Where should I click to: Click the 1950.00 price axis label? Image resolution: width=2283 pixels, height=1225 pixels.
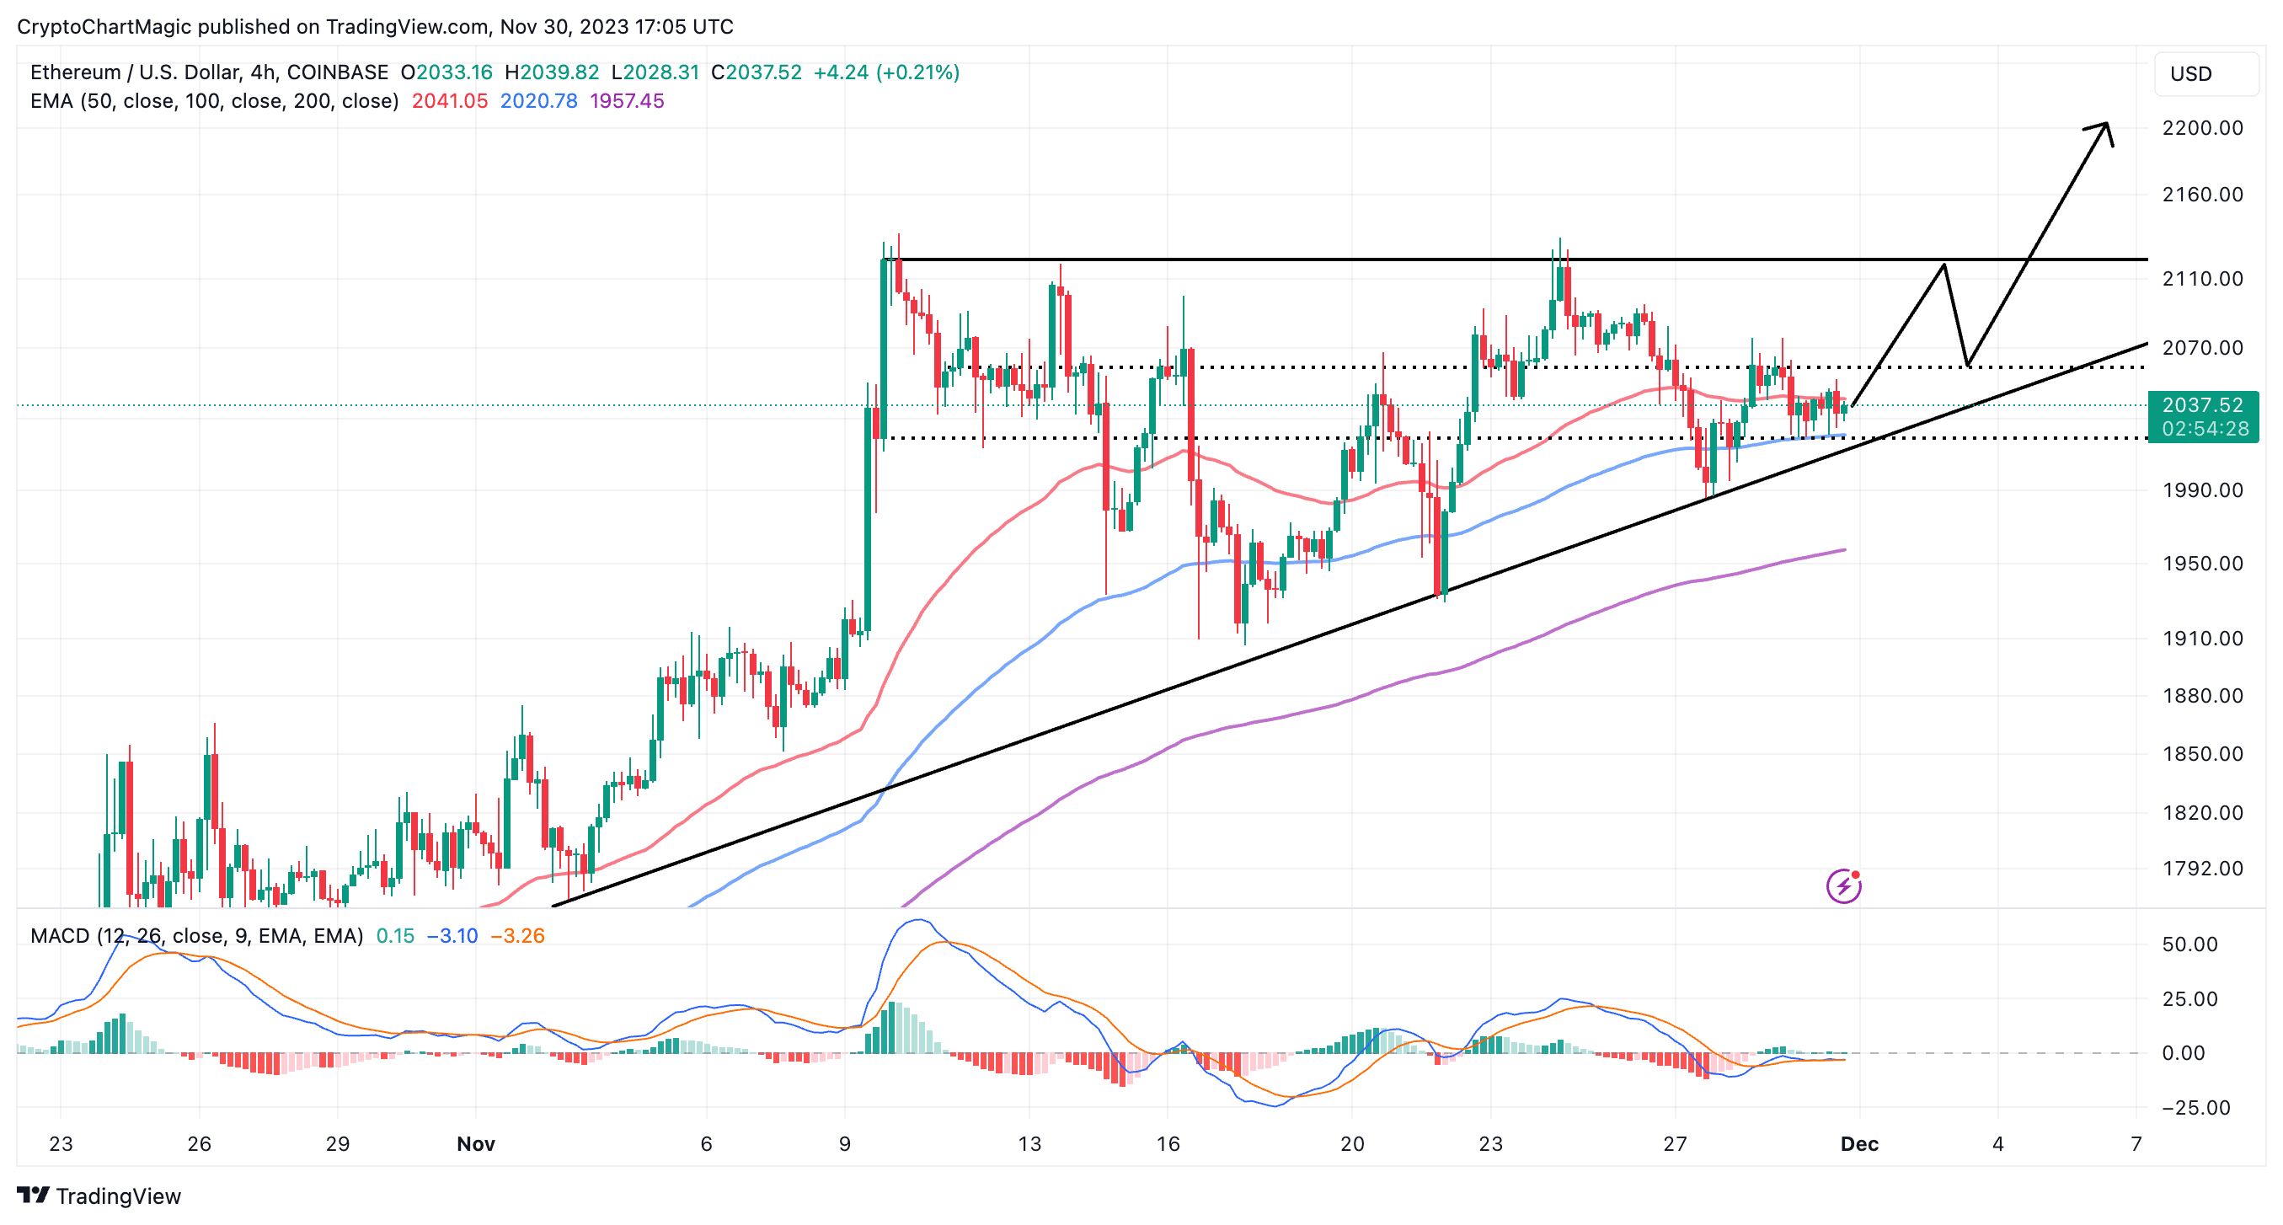(2202, 563)
